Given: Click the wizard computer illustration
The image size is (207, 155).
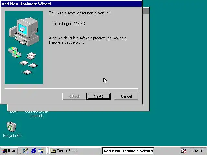Looking at the screenshot, I should tap(24, 47).
